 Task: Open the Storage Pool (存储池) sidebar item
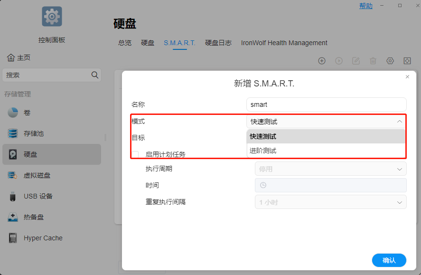click(x=33, y=133)
